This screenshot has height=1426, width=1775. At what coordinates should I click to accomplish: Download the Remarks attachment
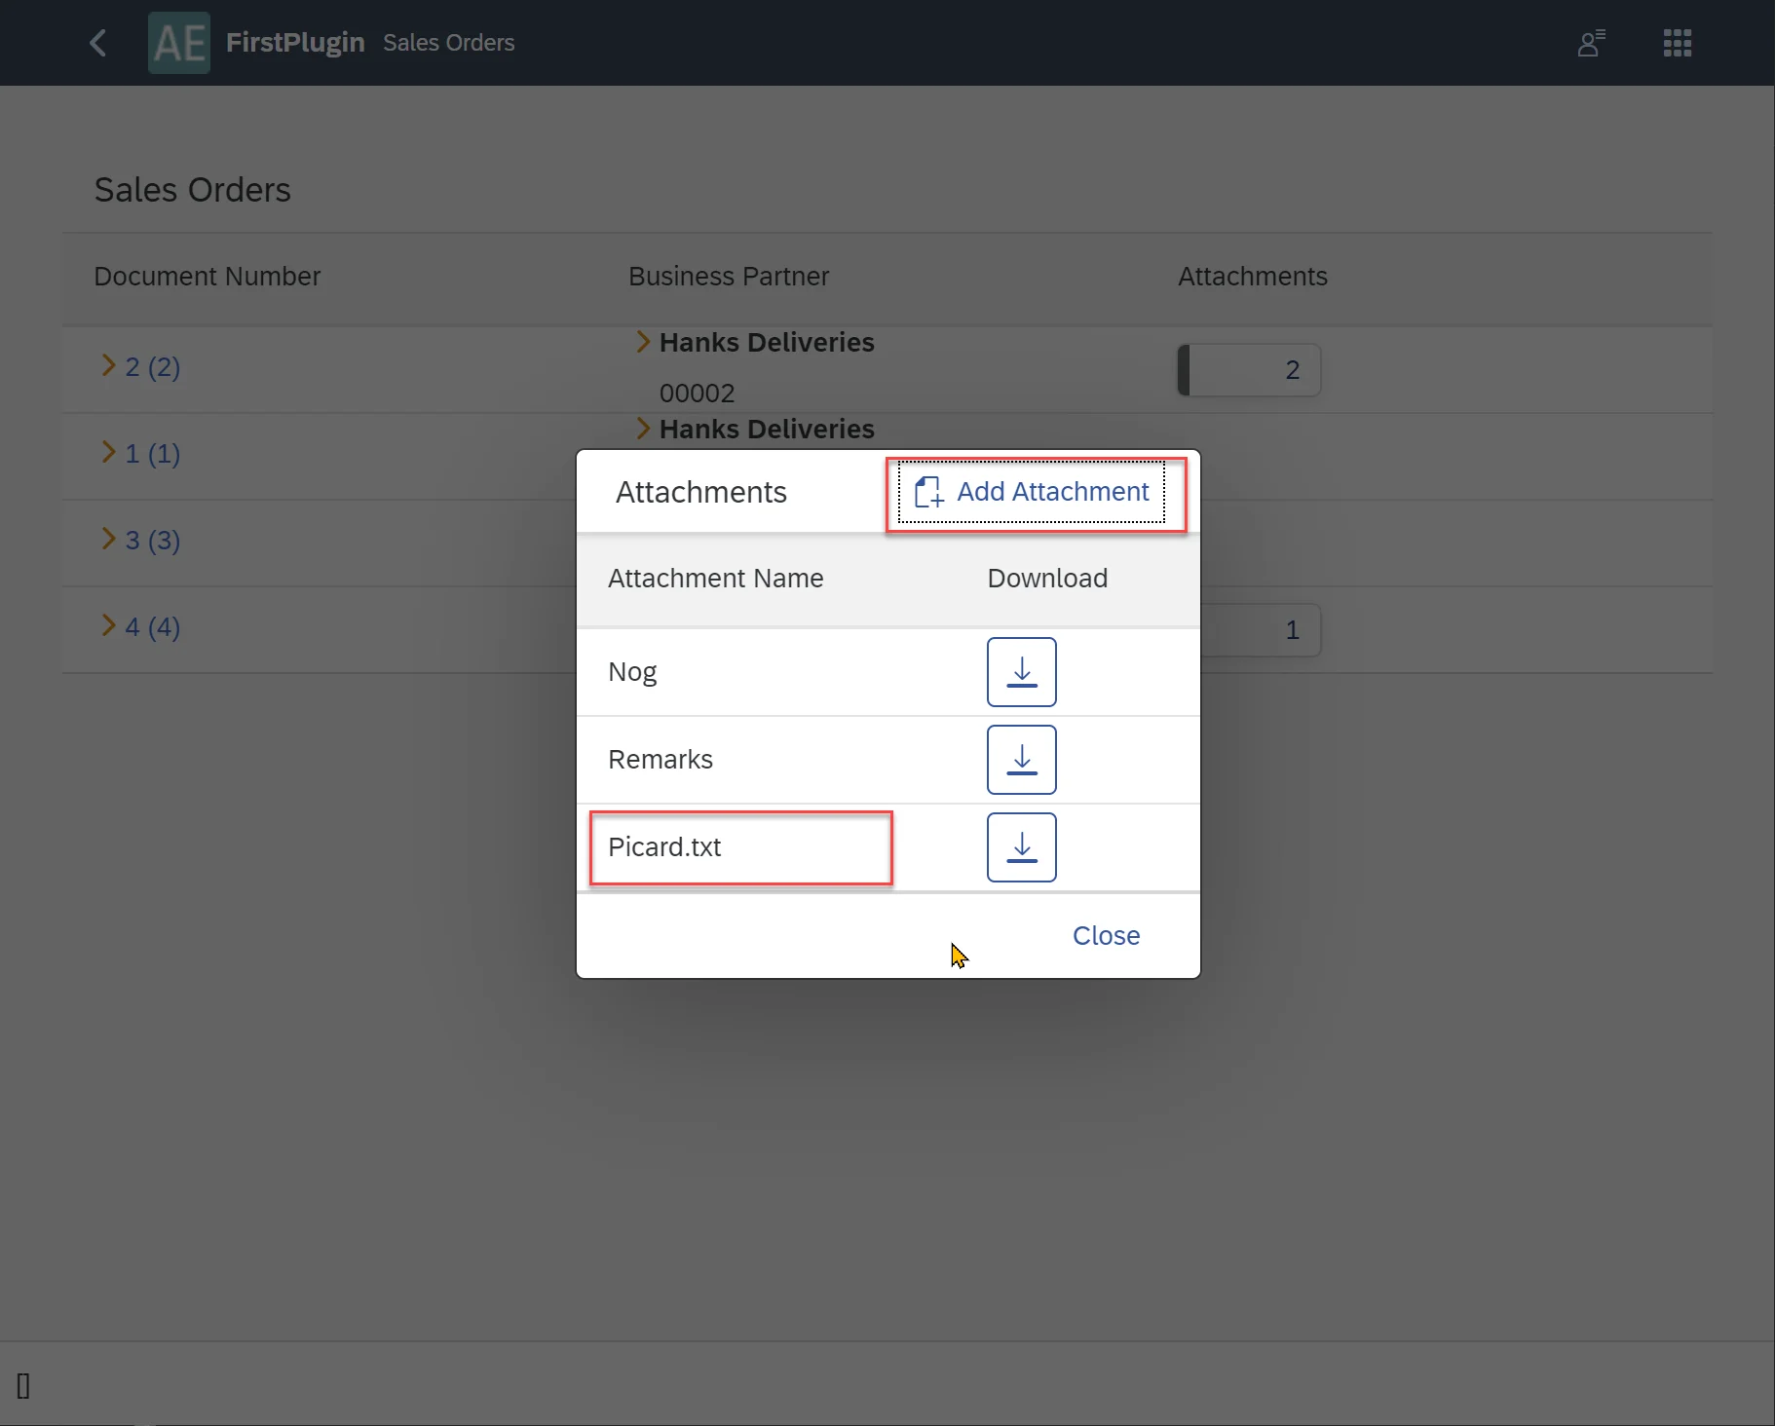click(1021, 760)
